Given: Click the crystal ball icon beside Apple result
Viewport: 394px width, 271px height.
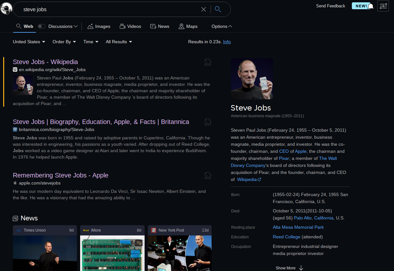Looking at the screenshot, I should [x=208, y=175].
